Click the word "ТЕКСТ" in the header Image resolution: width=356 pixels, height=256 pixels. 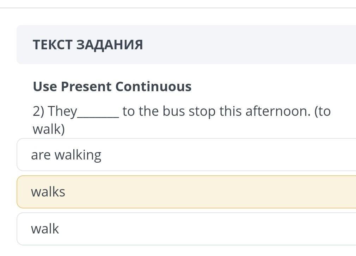point(53,45)
